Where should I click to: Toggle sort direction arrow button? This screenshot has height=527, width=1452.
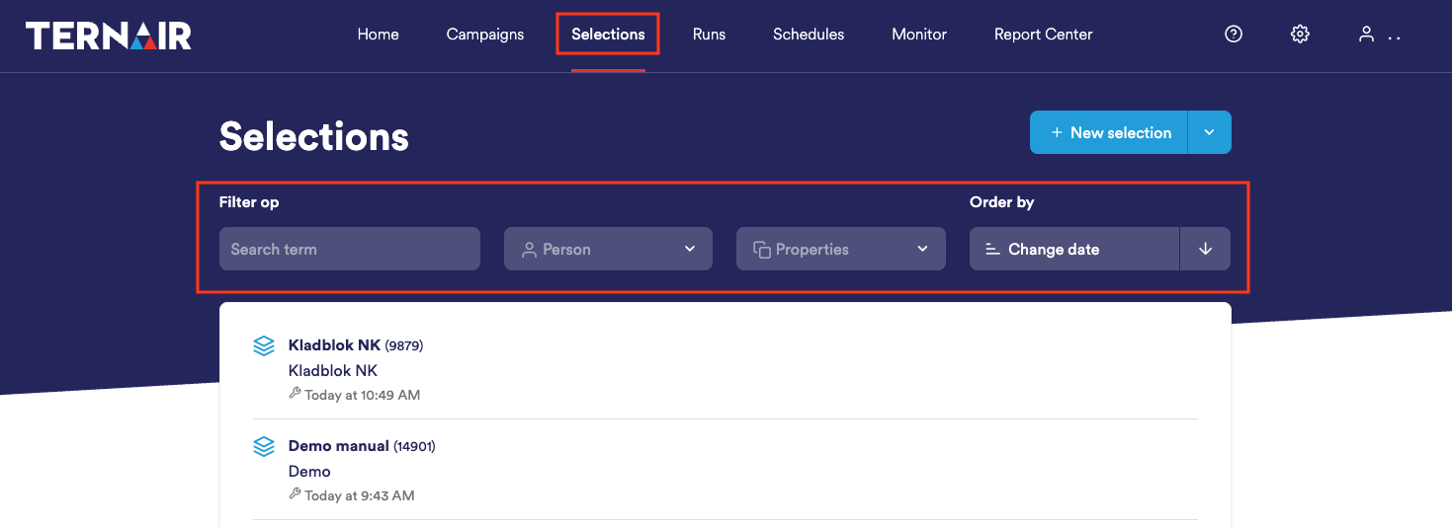click(x=1205, y=249)
